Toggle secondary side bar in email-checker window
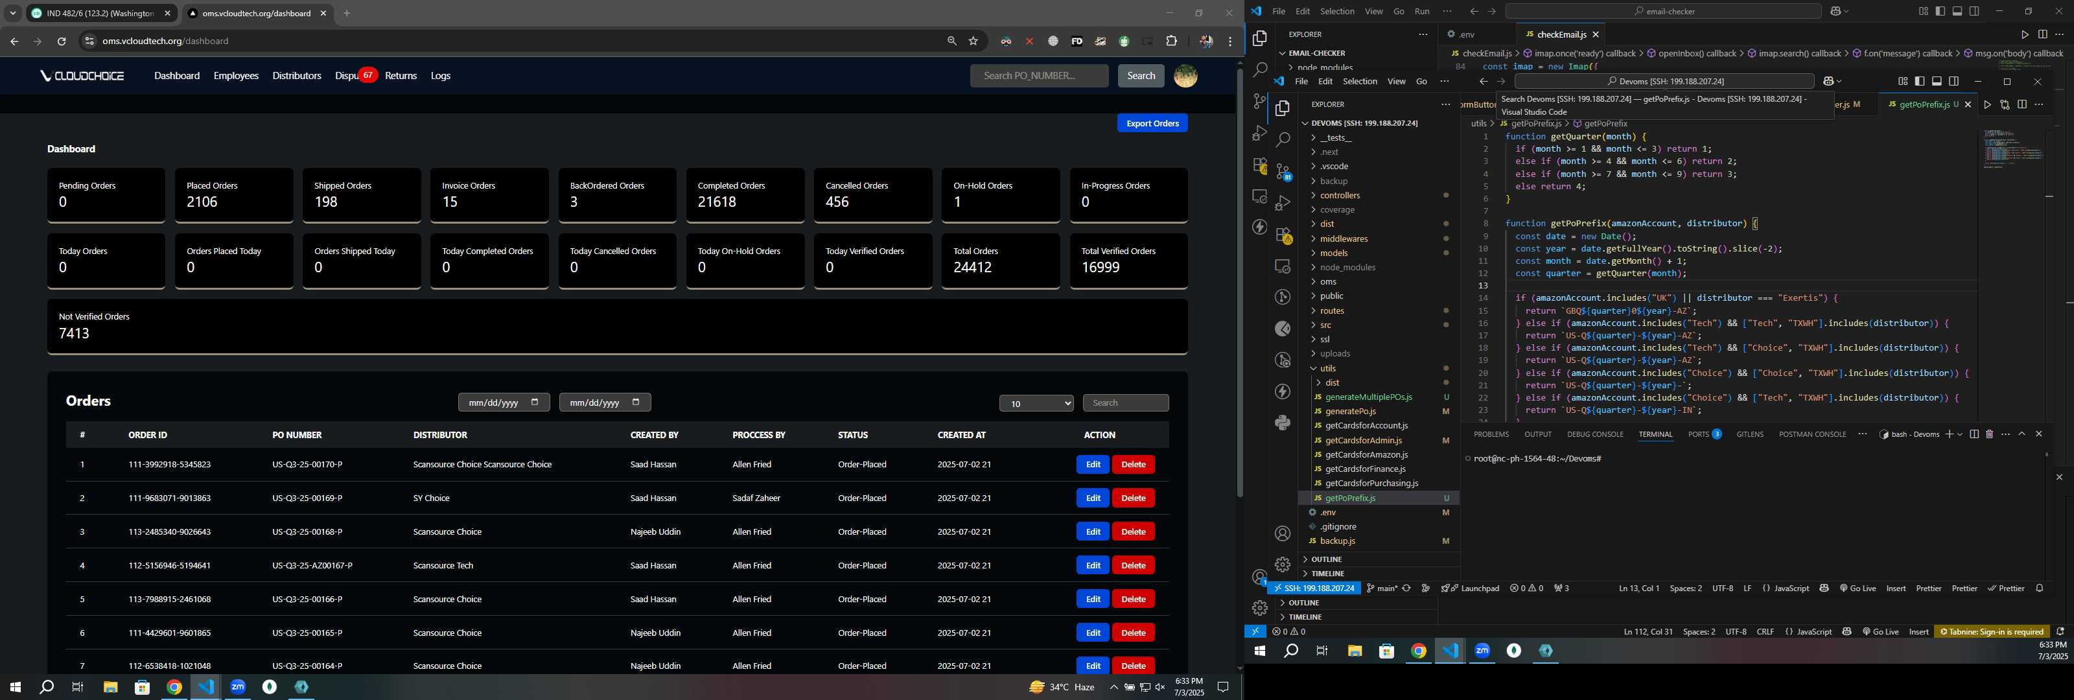Screen dimensions: 2074x700 coord(1974,11)
